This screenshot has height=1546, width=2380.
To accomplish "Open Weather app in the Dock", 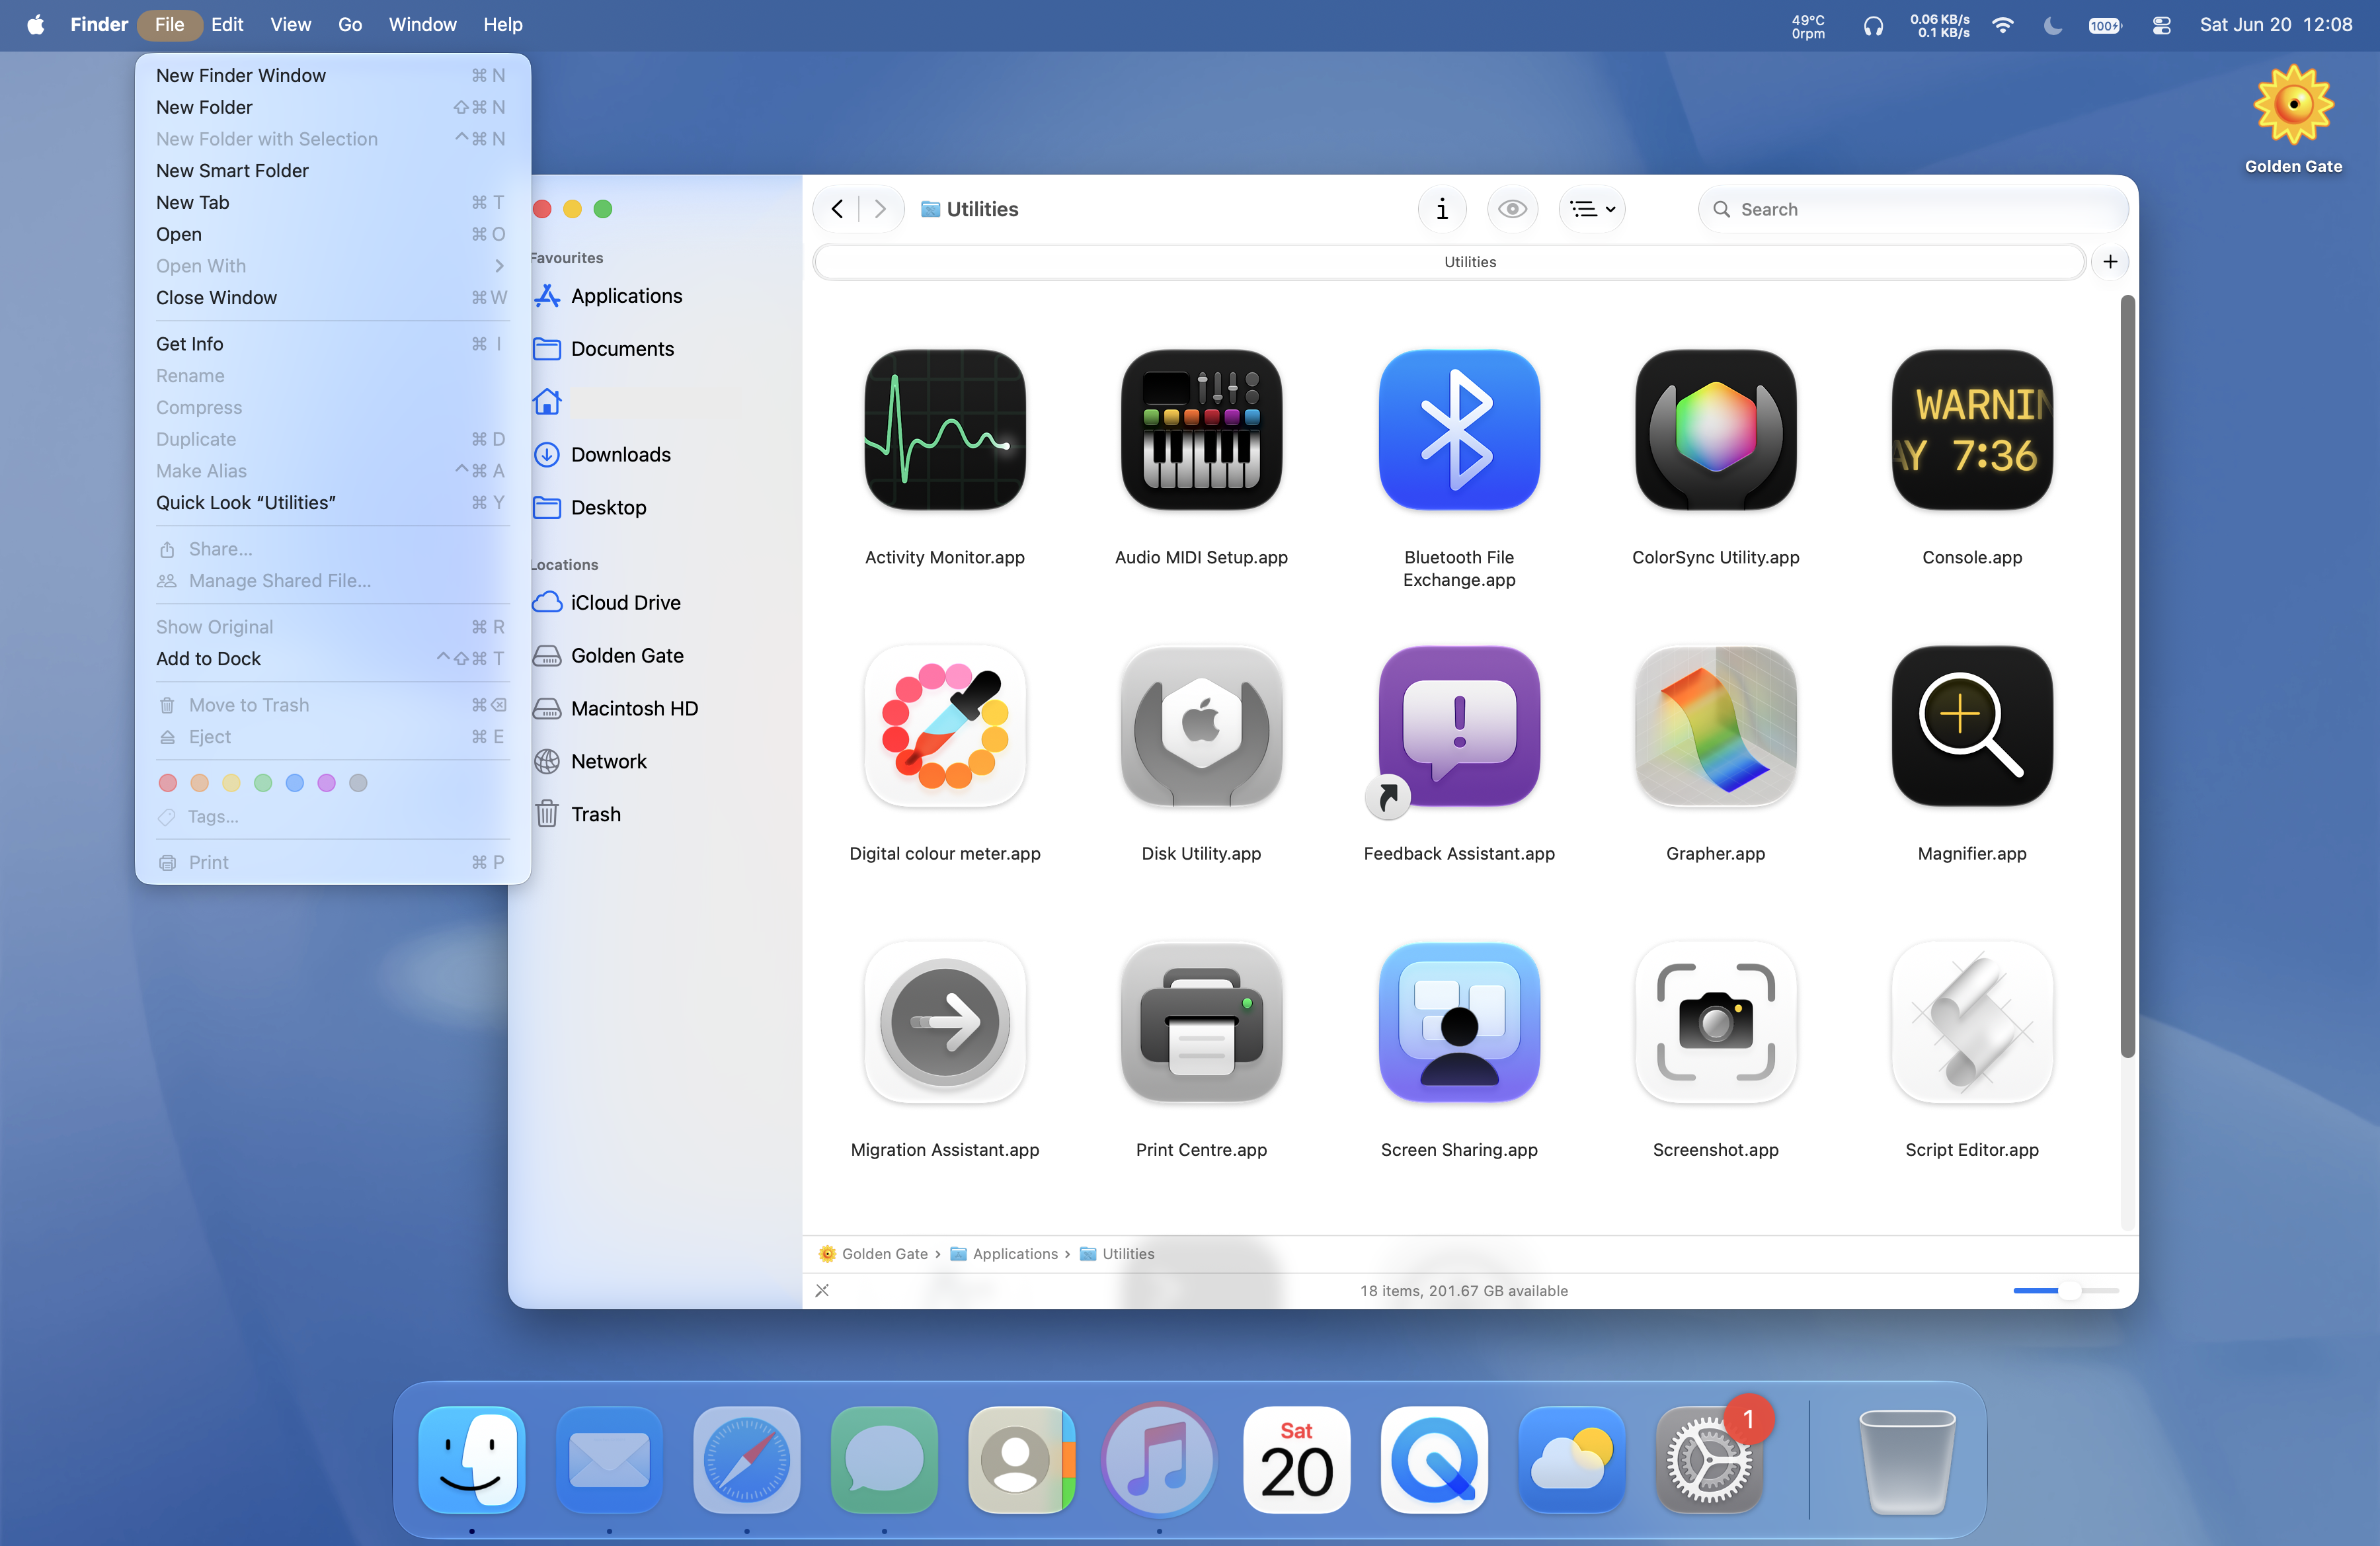I will point(1572,1460).
